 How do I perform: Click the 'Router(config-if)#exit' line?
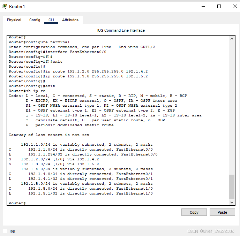click(36, 62)
